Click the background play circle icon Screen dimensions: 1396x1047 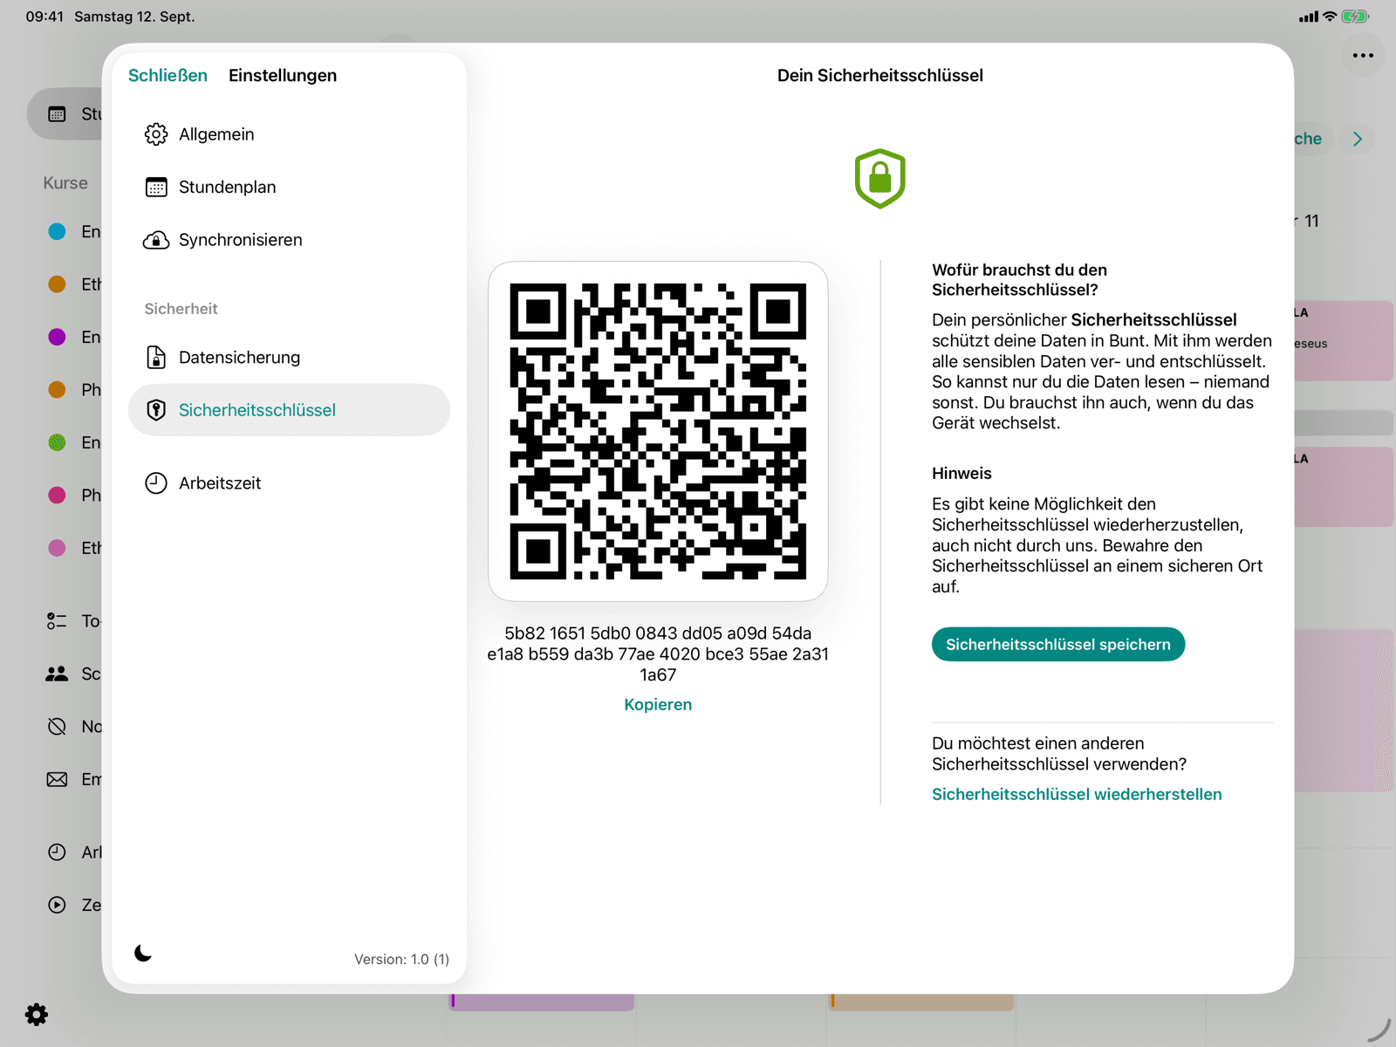(x=57, y=905)
